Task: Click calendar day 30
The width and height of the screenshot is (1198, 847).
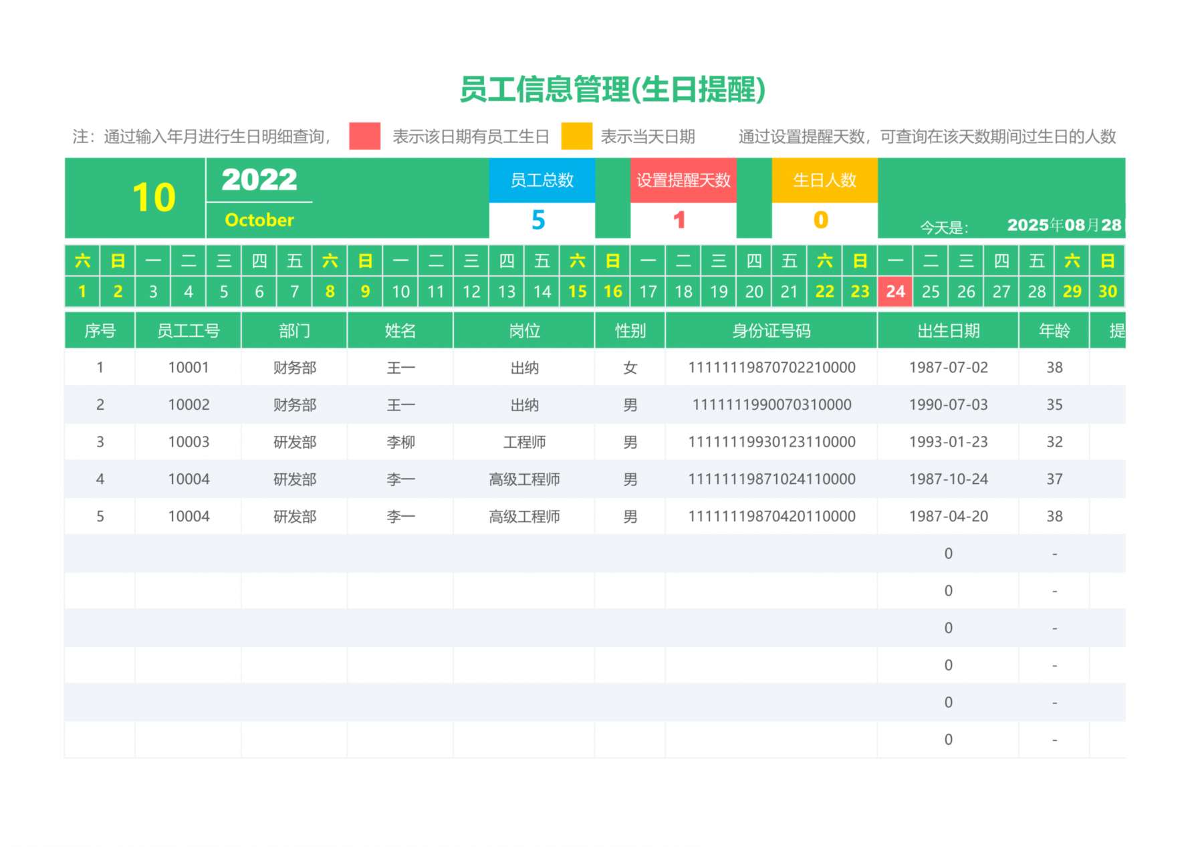Action: (1107, 291)
